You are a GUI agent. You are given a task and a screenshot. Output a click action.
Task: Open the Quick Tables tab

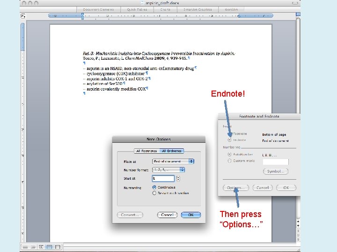coord(137,9)
